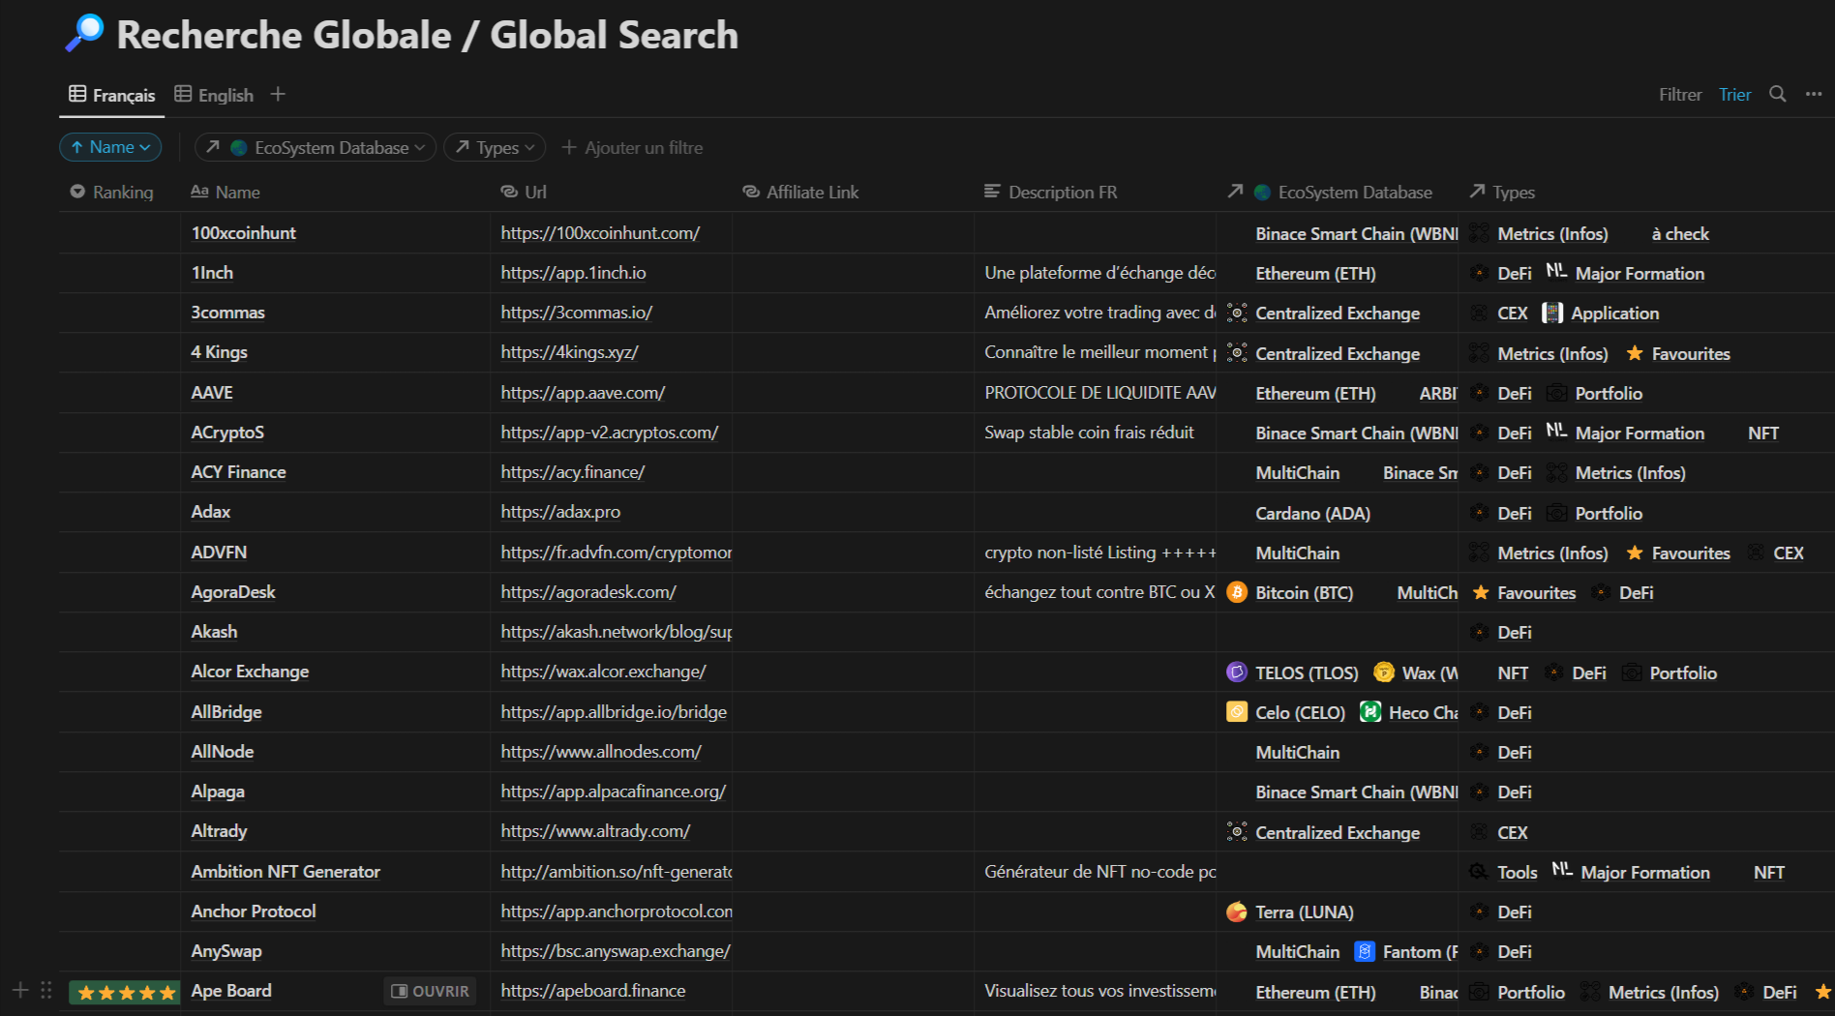Click the Name cell ACryptoS
Image resolution: width=1835 pixels, height=1016 pixels.
click(x=227, y=433)
